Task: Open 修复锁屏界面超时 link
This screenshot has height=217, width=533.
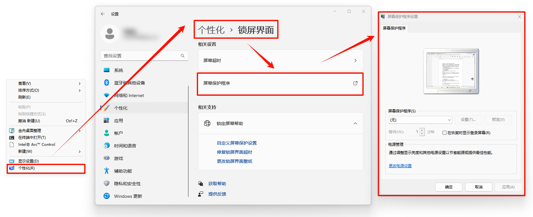Action: click(235, 152)
